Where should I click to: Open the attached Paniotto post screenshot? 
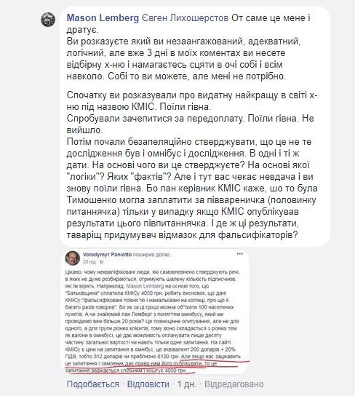156,312
